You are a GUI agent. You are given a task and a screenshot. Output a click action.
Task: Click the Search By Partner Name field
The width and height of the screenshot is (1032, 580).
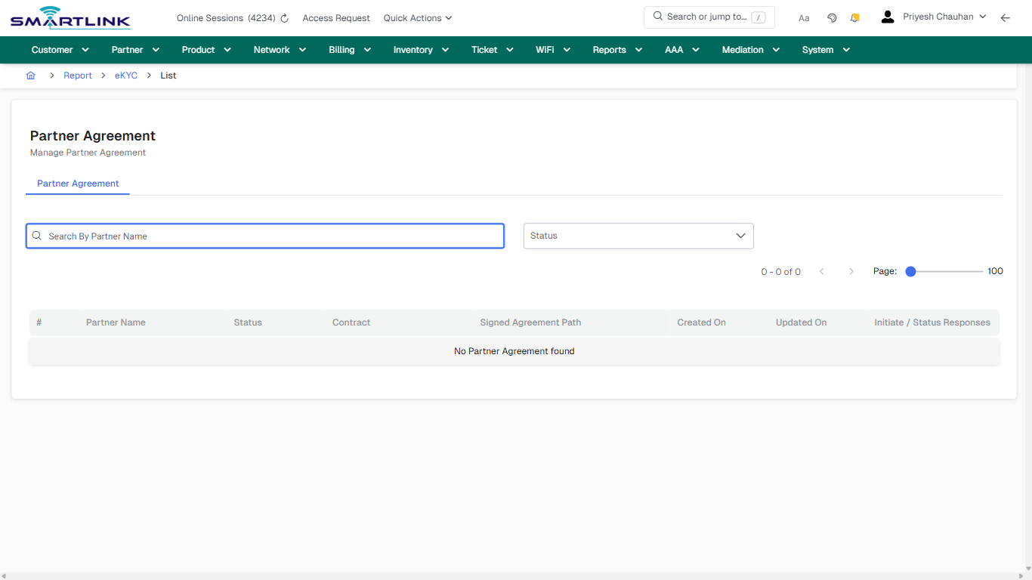point(264,236)
